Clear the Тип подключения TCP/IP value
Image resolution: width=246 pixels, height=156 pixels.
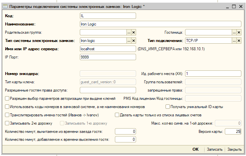coord(239,41)
